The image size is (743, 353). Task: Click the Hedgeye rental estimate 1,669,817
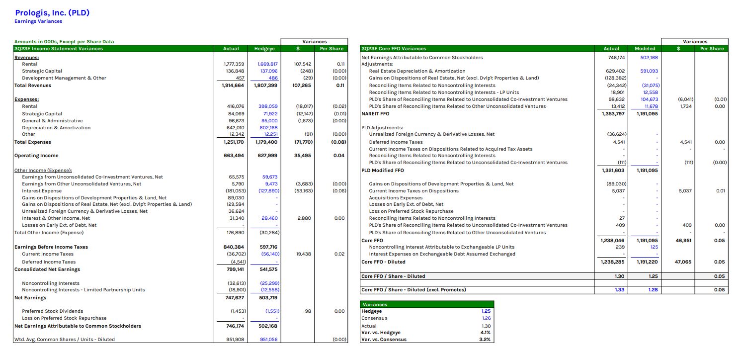click(267, 64)
